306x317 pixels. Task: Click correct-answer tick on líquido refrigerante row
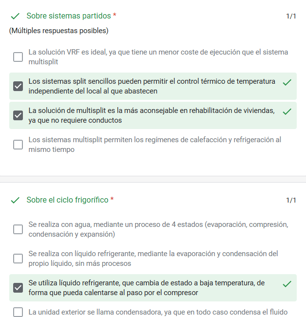[x=287, y=284]
